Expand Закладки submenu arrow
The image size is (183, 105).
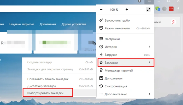[149, 62]
